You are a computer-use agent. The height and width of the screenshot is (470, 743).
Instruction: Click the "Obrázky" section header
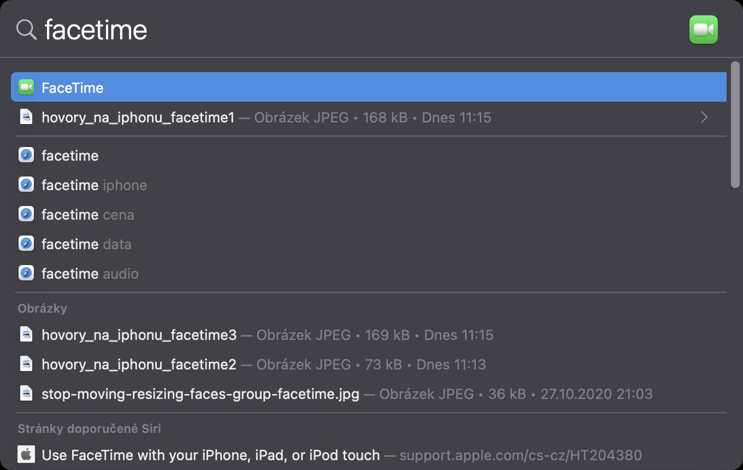(42, 308)
